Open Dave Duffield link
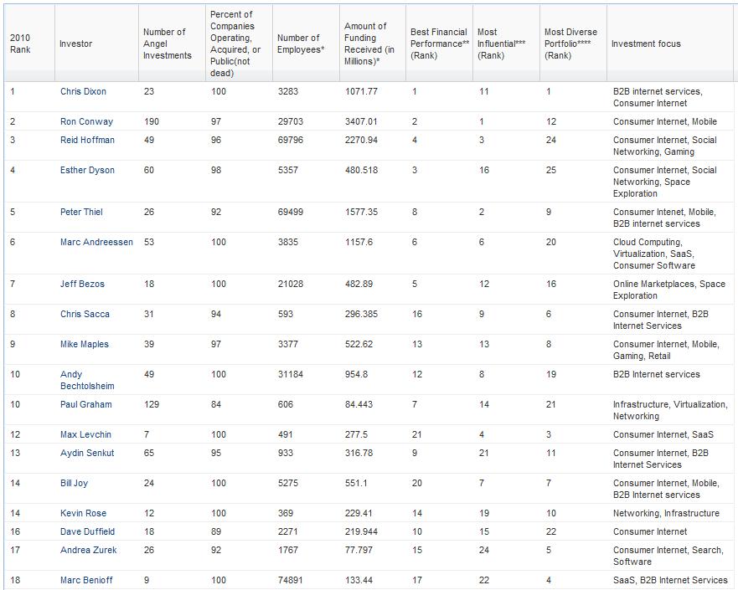Screen dimensions: 738x590 tap(88, 531)
